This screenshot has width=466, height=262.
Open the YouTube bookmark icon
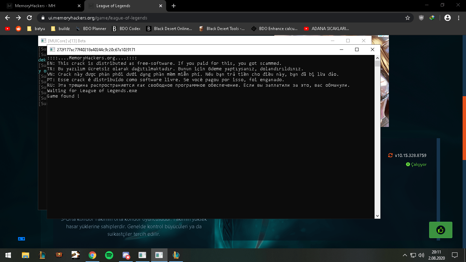click(x=8, y=29)
